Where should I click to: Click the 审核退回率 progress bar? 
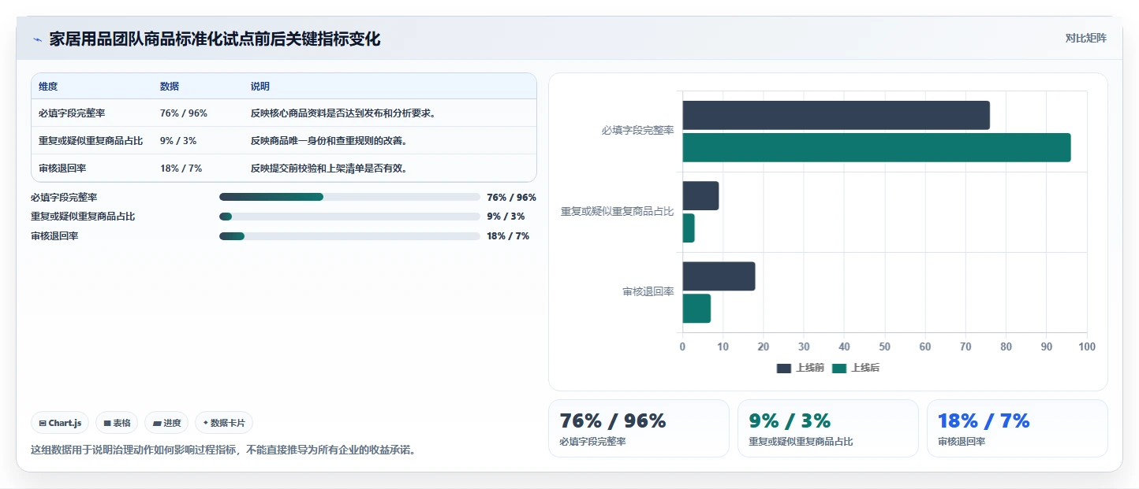click(x=349, y=236)
